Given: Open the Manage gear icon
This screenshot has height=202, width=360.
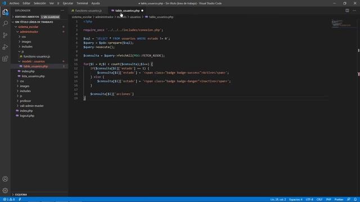Looking at the screenshot, I should pyautogui.click(x=5, y=190).
